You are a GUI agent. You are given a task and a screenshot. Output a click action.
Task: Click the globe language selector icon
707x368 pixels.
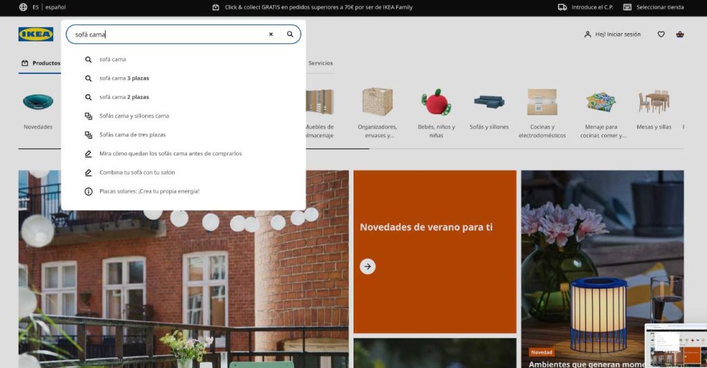tap(23, 7)
